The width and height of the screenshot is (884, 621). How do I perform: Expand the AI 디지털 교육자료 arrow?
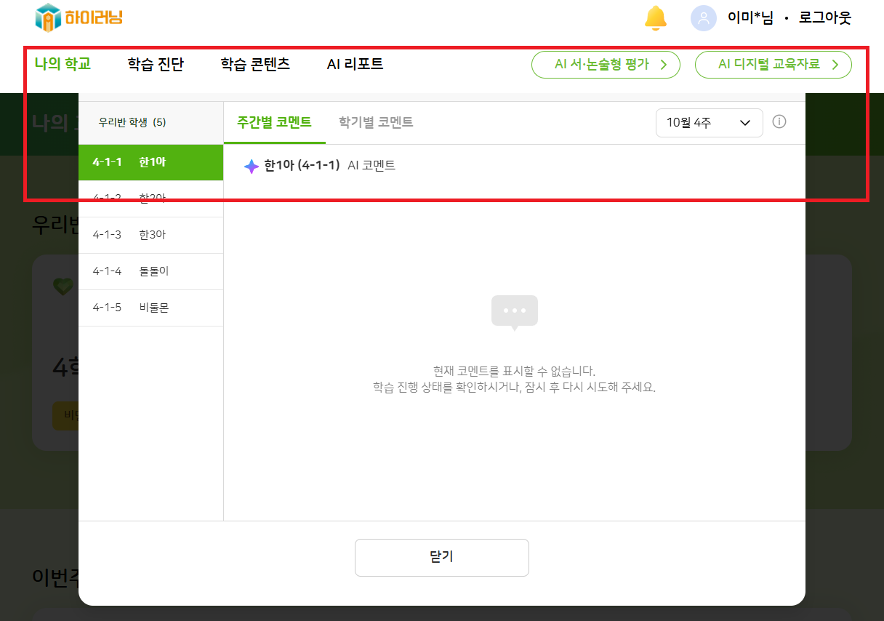click(x=835, y=65)
